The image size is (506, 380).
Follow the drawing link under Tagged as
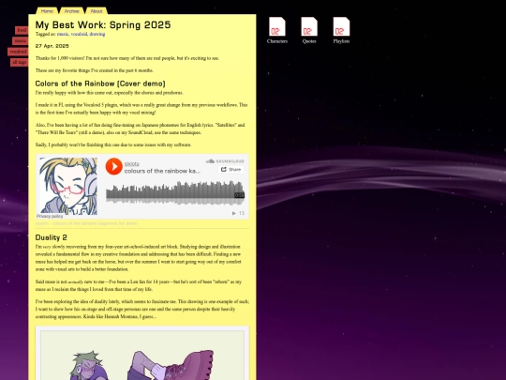[x=97, y=34]
